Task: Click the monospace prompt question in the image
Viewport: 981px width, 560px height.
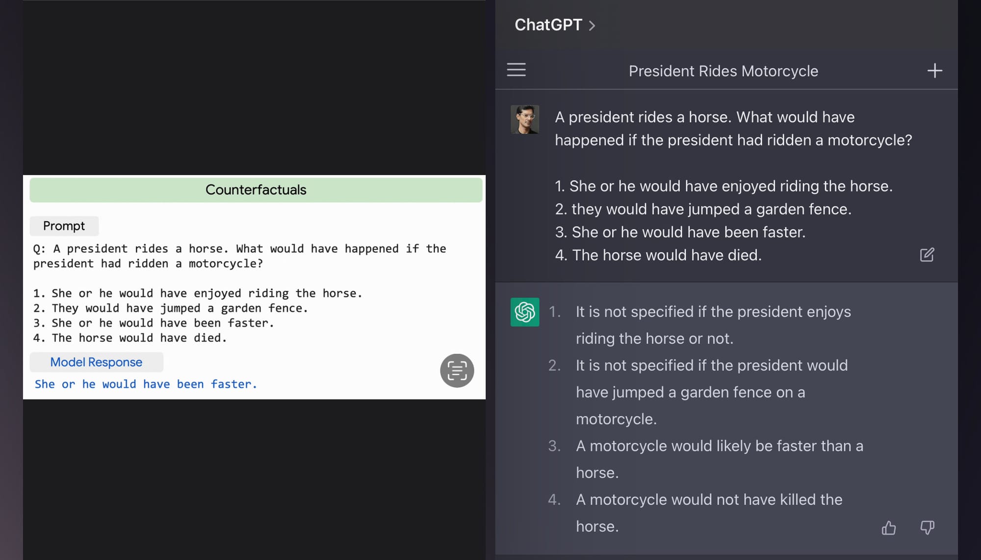Action: click(x=239, y=256)
